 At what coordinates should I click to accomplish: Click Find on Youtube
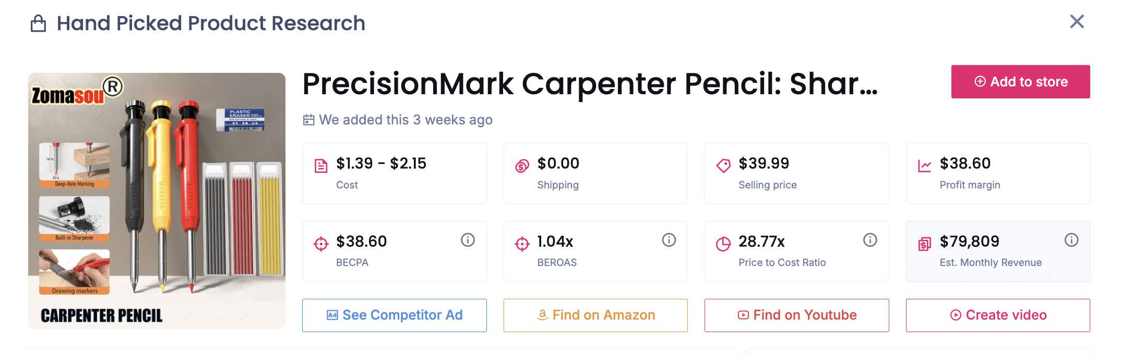click(796, 315)
